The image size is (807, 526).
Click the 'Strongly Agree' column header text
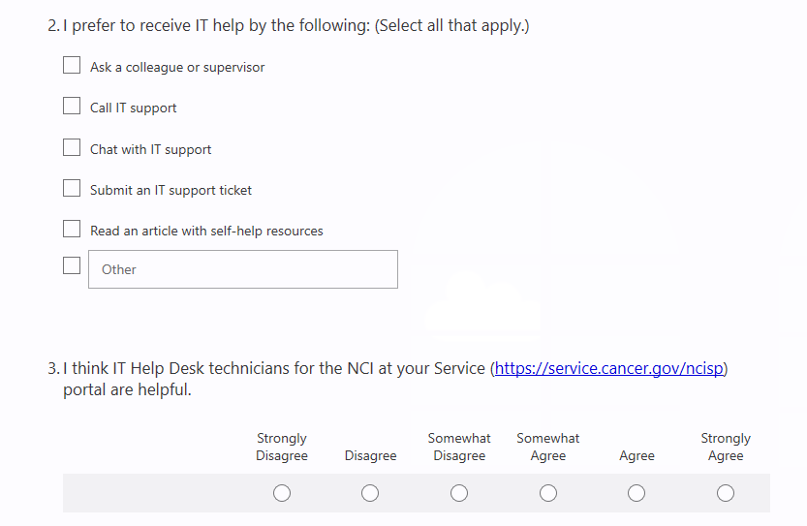pyautogui.click(x=726, y=447)
